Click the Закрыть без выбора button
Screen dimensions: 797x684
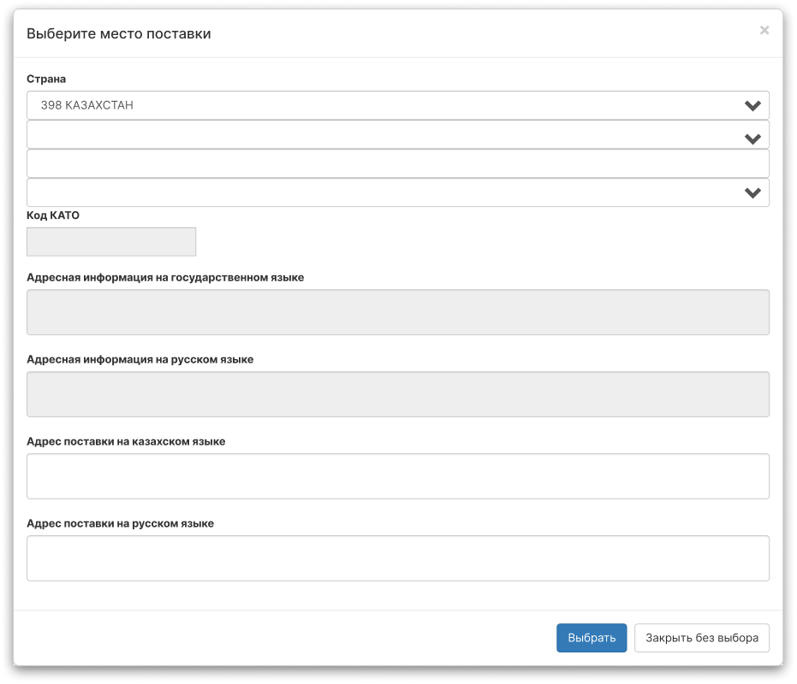click(701, 638)
